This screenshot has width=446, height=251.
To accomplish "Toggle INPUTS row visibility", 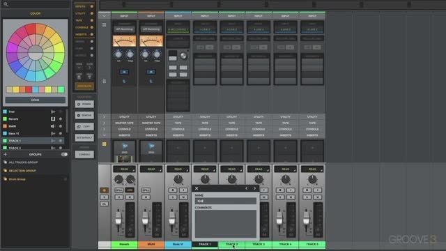I will point(91,6).
